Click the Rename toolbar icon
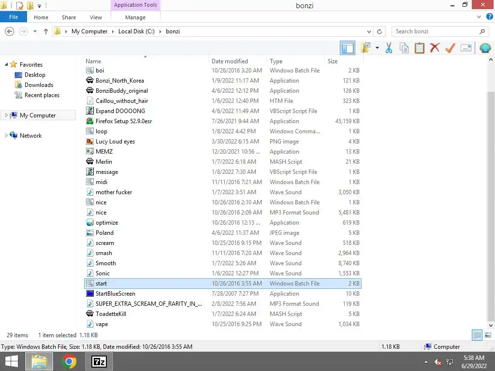The width and height of the screenshot is (495, 371). [x=466, y=48]
